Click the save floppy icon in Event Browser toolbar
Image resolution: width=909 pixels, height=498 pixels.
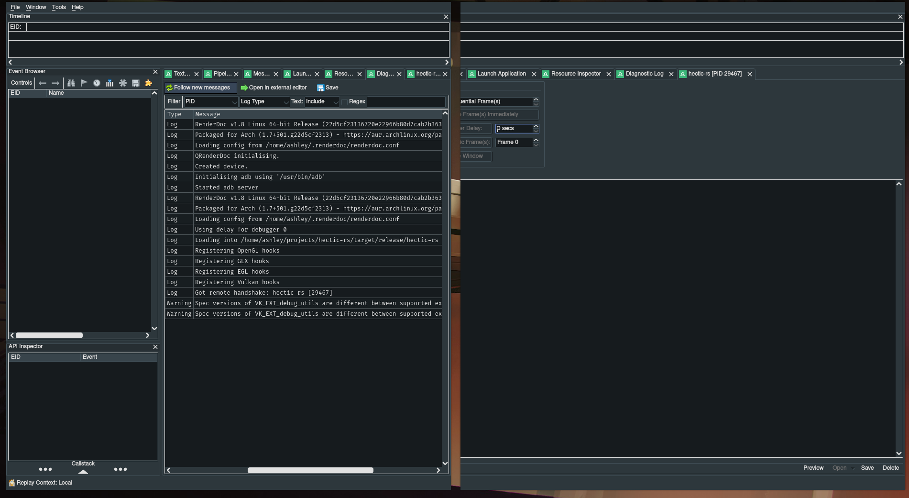(136, 83)
